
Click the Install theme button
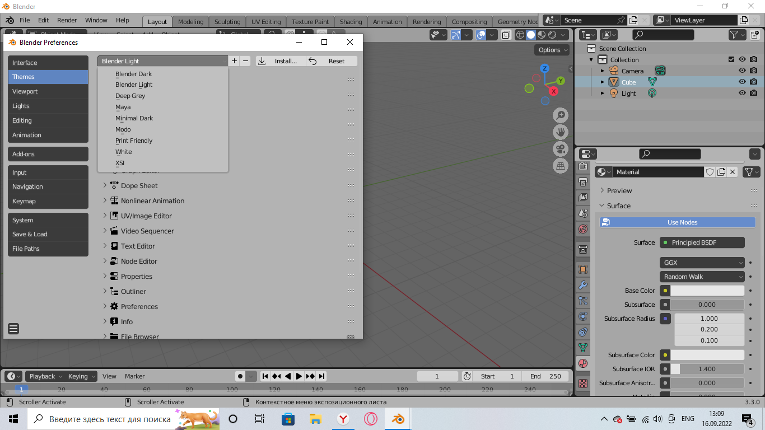[280, 61]
